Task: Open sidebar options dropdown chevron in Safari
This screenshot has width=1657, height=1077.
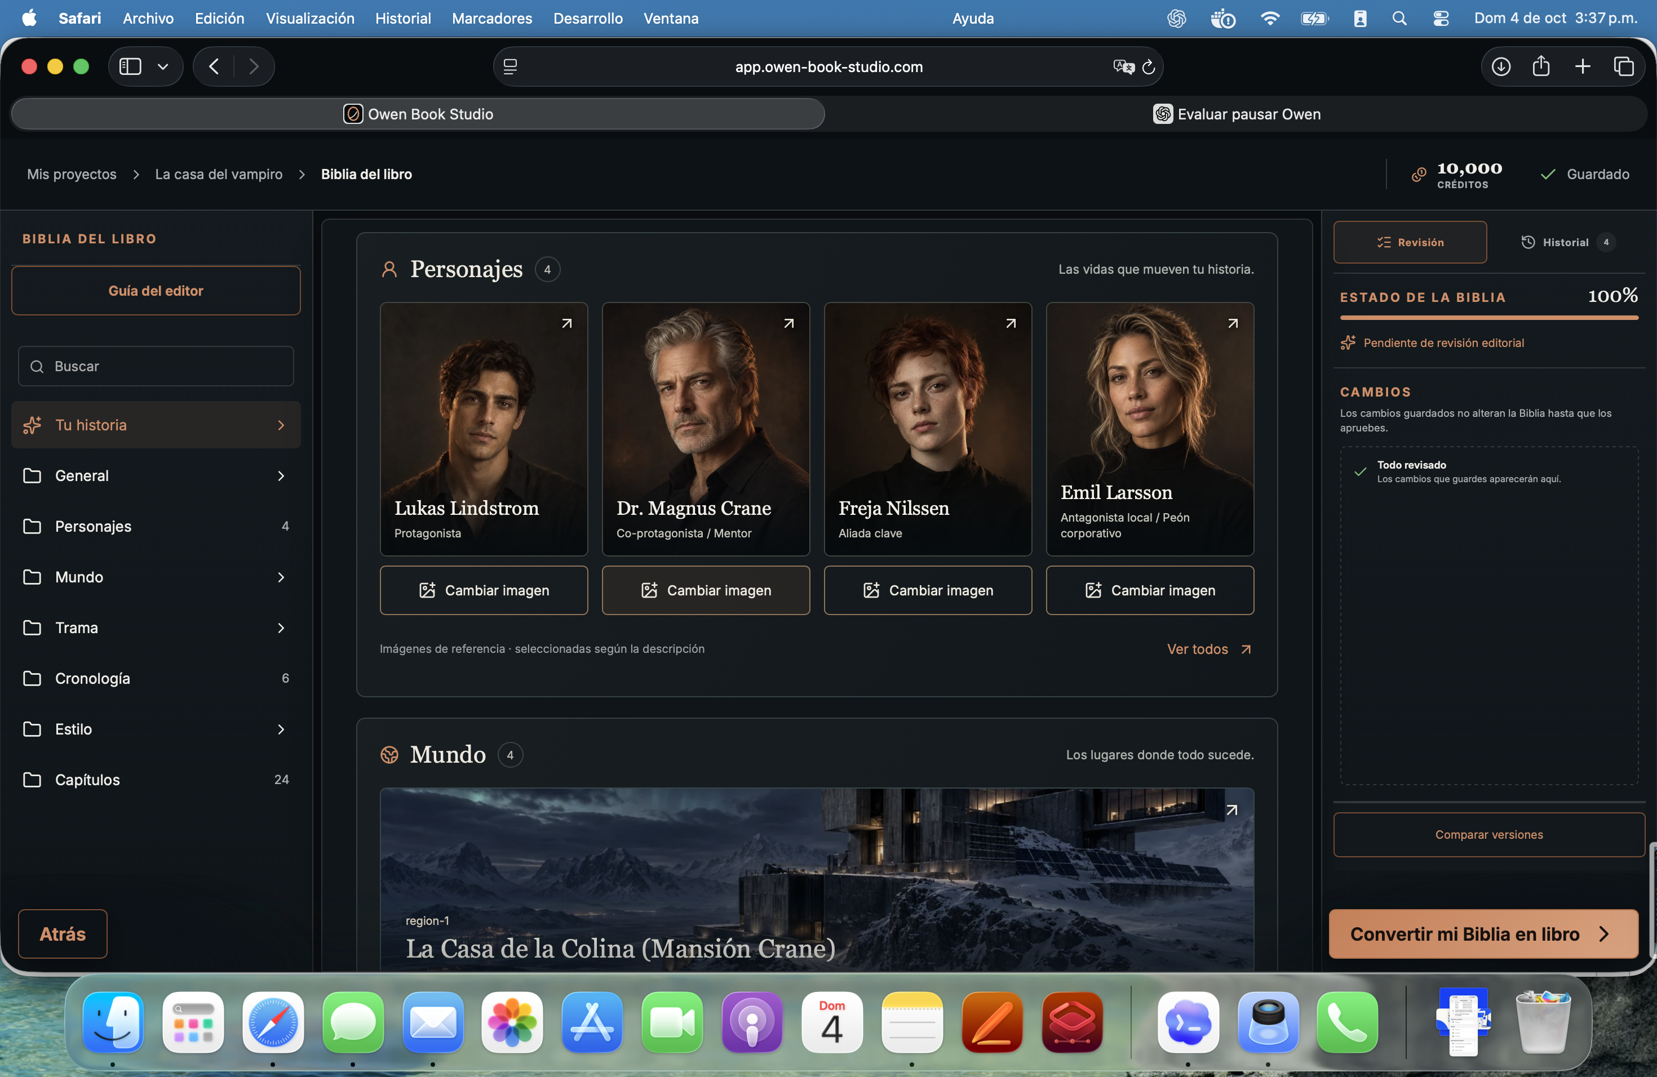Action: tap(163, 67)
